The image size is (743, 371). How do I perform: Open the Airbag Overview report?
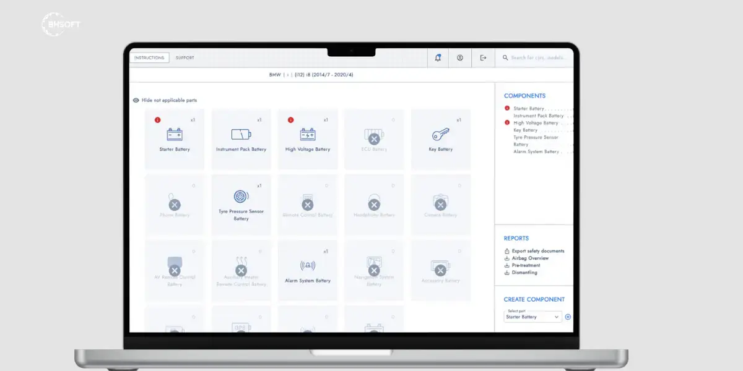[x=526, y=258]
